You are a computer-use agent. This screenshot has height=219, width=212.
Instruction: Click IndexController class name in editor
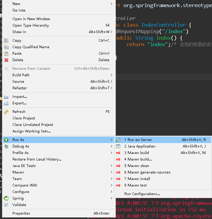click(163, 25)
